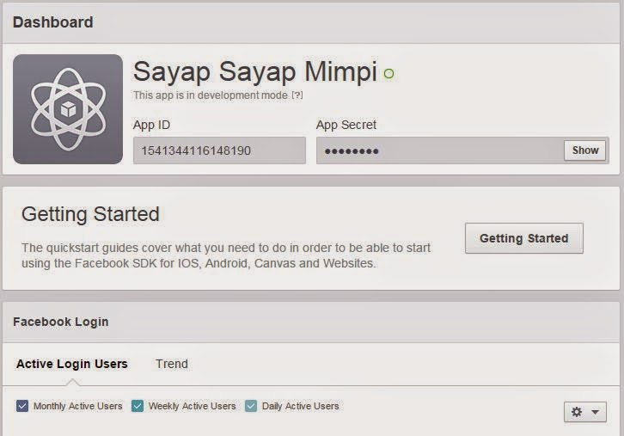This screenshot has height=436, width=624.
Task: Toggle the Weekly Active Users checkbox
Action: [x=138, y=406]
